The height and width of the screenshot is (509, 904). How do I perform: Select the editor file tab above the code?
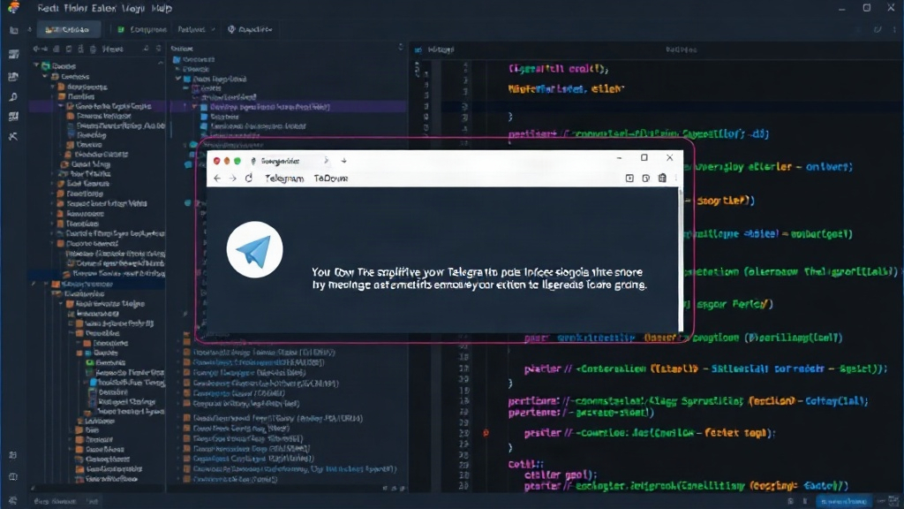436,49
